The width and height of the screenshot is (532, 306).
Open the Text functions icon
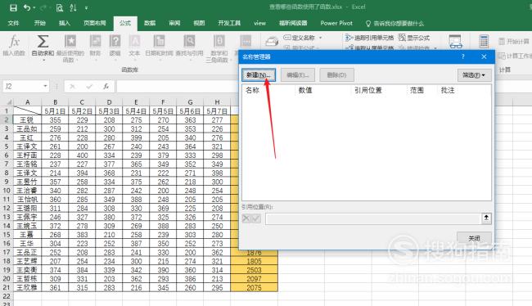click(134, 42)
